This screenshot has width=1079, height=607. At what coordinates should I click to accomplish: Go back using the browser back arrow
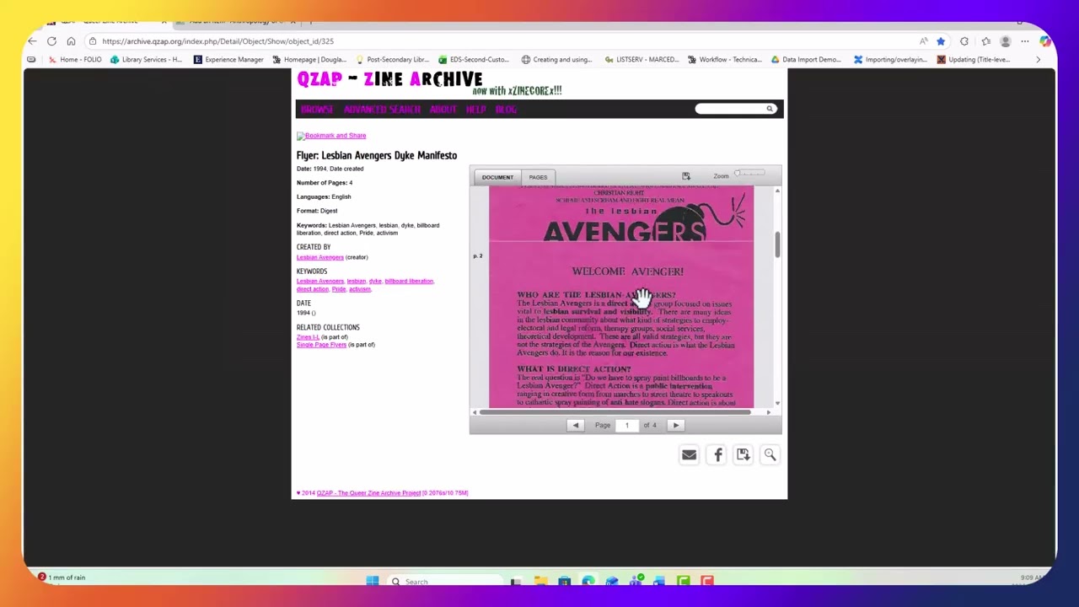32,41
